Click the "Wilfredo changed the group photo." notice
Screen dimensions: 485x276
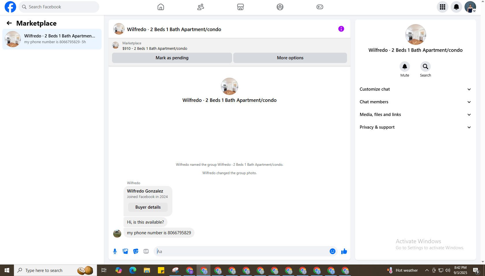tap(230, 173)
